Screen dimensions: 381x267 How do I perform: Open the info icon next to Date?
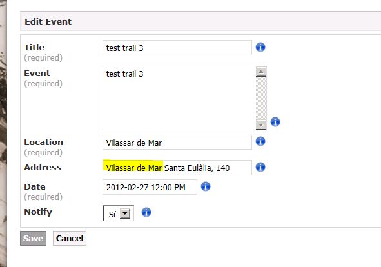point(206,186)
